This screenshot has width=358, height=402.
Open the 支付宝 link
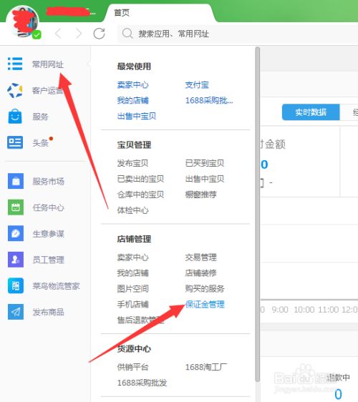(197, 85)
